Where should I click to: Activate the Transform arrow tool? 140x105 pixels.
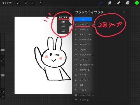pos(40,3)
